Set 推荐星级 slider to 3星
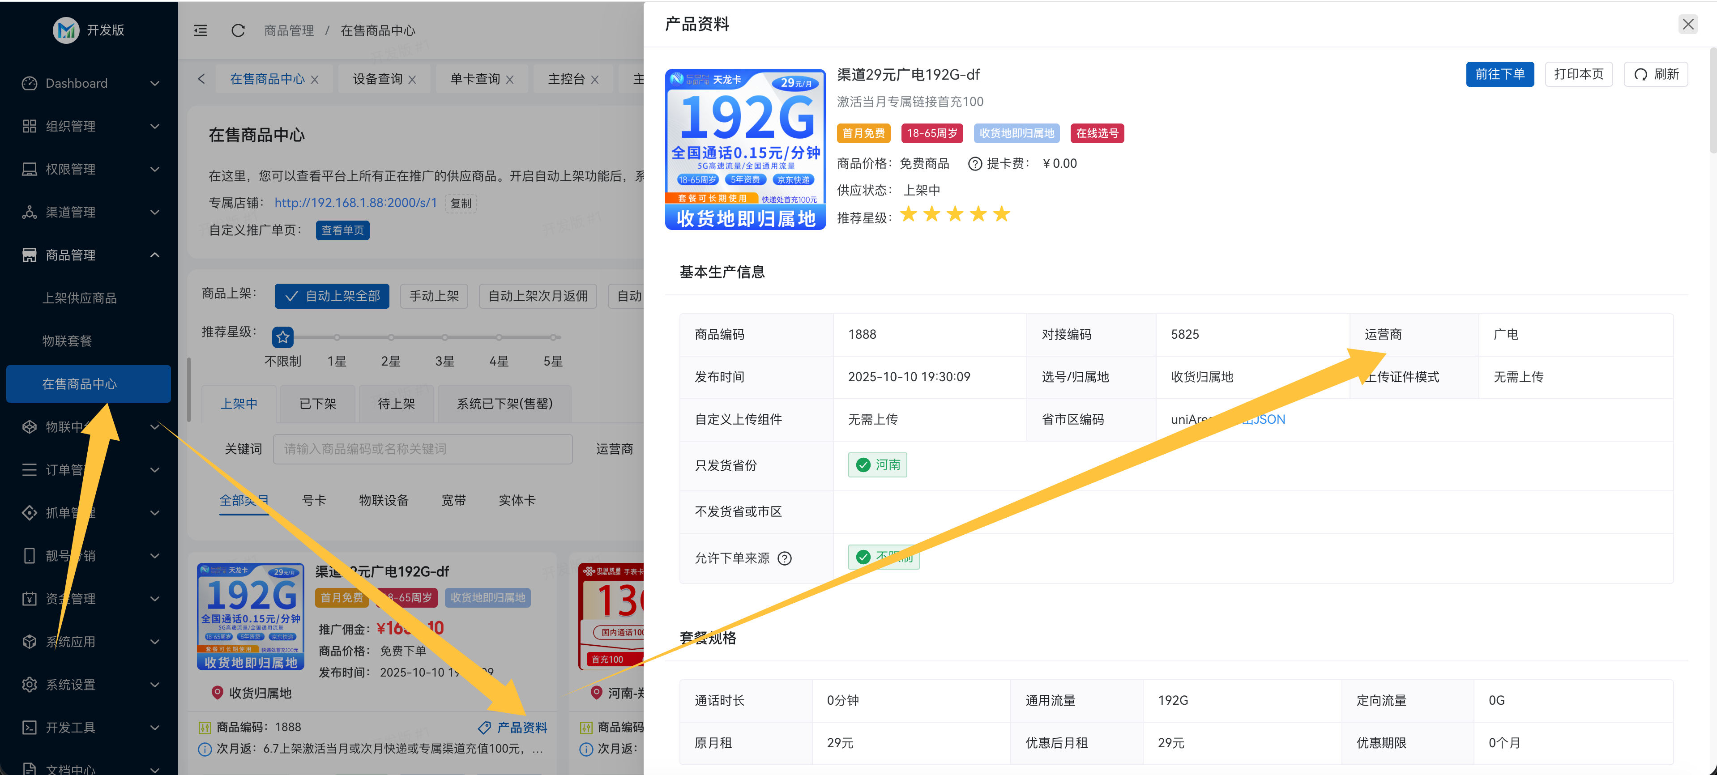The width and height of the screenshot is (1717, 775). tap(444, 337)
